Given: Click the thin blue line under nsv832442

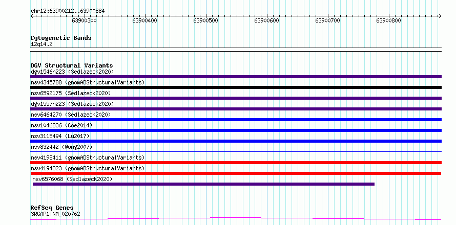Looking at the screenshot, I should [236, 151].
